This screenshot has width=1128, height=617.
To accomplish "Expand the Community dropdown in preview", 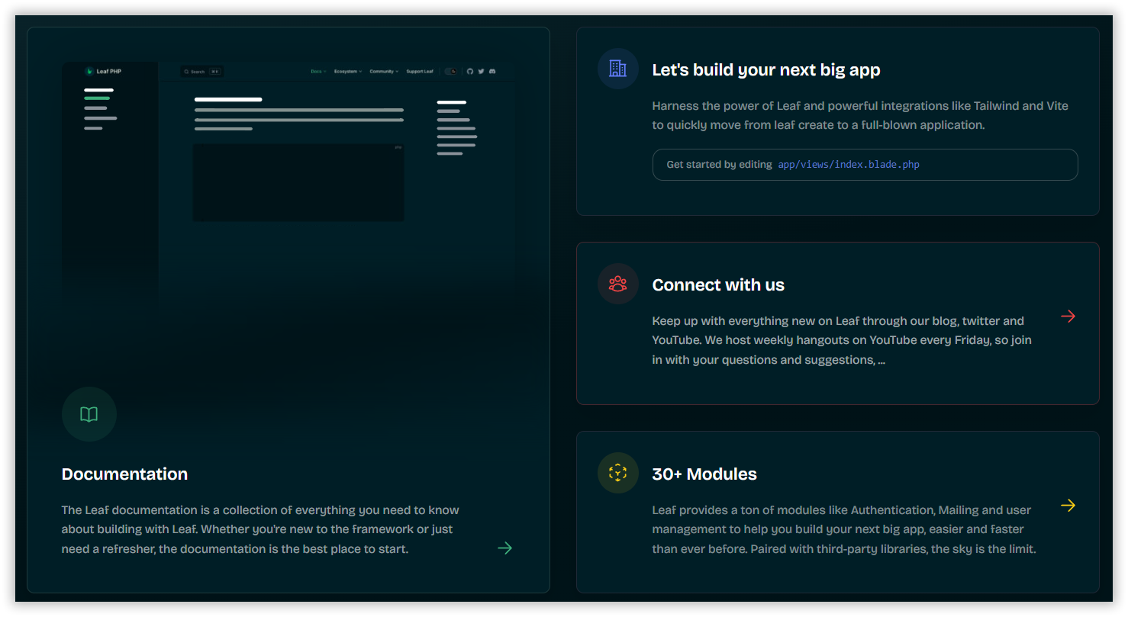I will point(383,72).
